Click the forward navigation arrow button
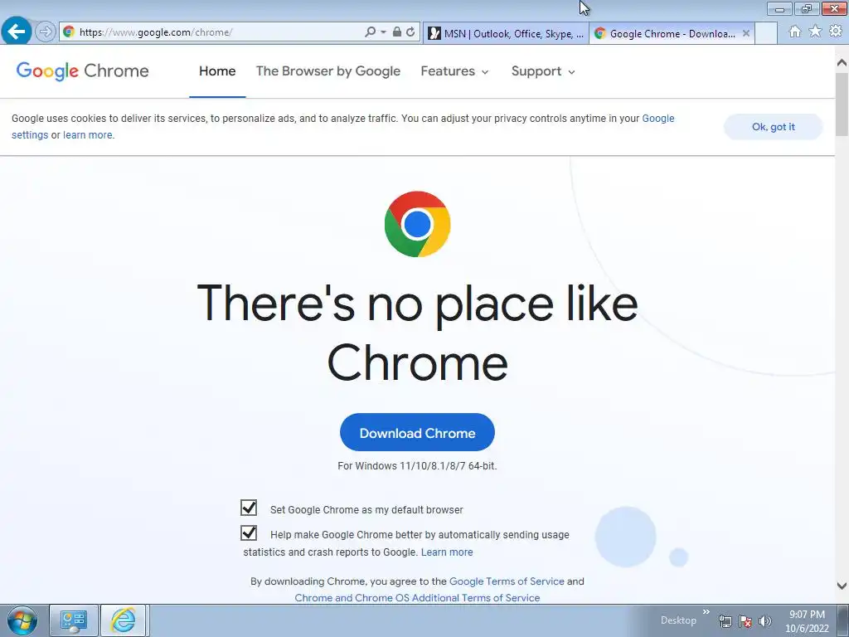849x637 pixels. 46,32
